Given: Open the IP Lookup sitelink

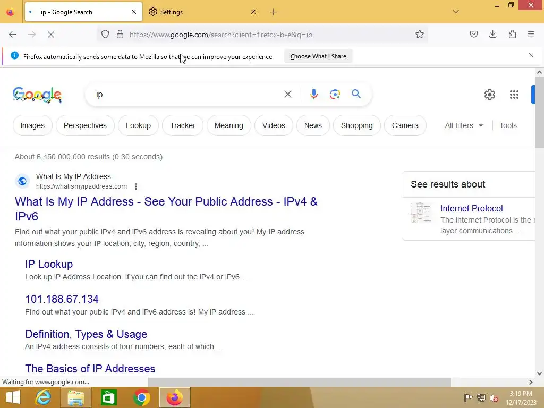Looking at the screenshot, I should point(49,264).
